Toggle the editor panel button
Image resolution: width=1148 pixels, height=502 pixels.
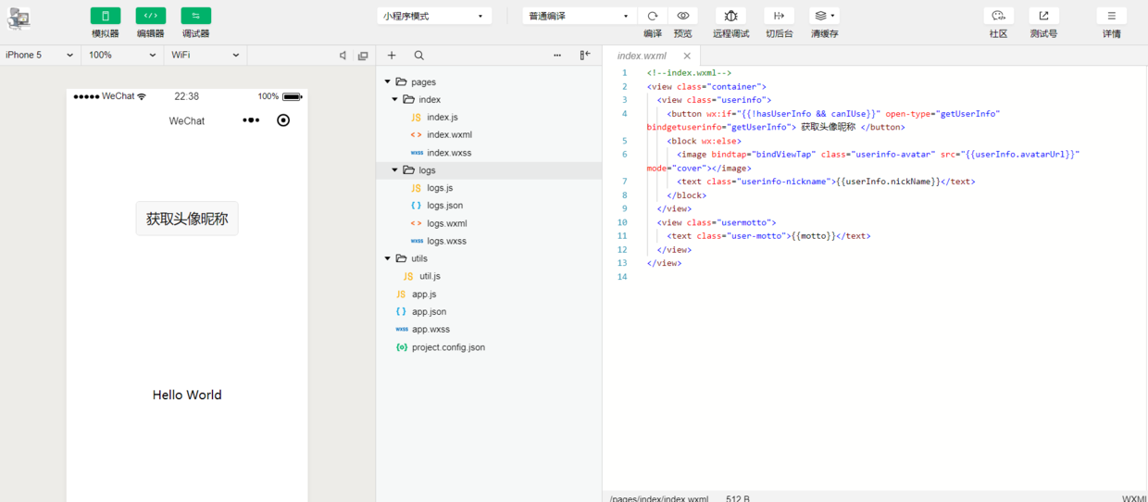(x=151, y=16)
